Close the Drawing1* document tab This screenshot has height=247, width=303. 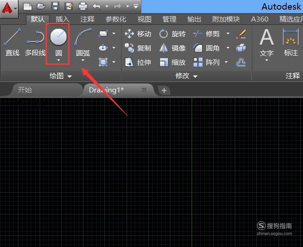tap(144, 90)
